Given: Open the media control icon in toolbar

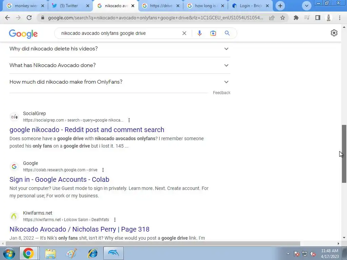Looking at the screenshot, I should 307,18.
